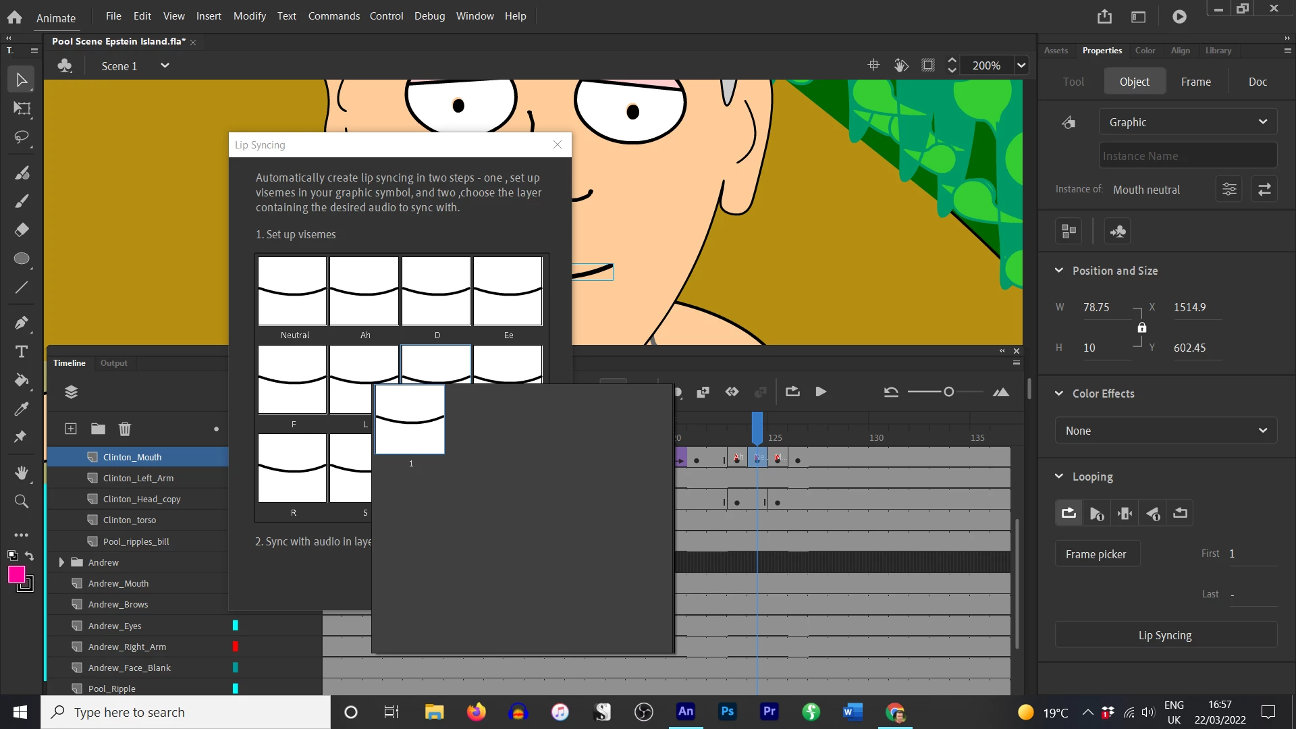Open the Modify menu
Viewport: 1296px width, 729px height.
tap(249, 16)
